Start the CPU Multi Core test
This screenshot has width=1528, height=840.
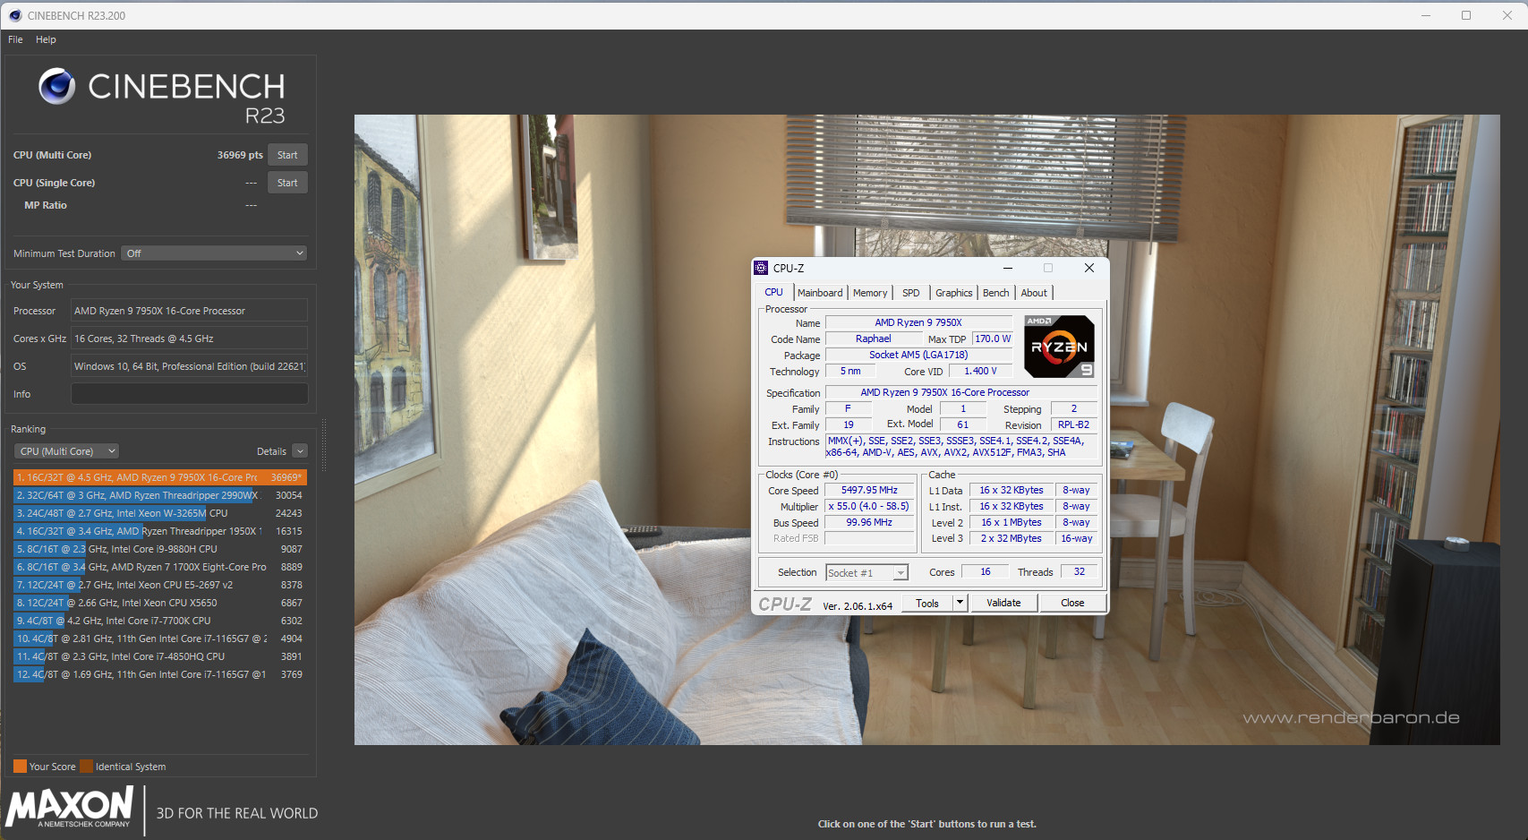(x=287, y=155)
